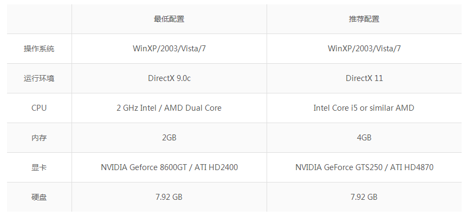Click the NVIDIA Geforce 8600GT / ATI HD2400 cell
473x216 pixels.
[x=169, y=167]
